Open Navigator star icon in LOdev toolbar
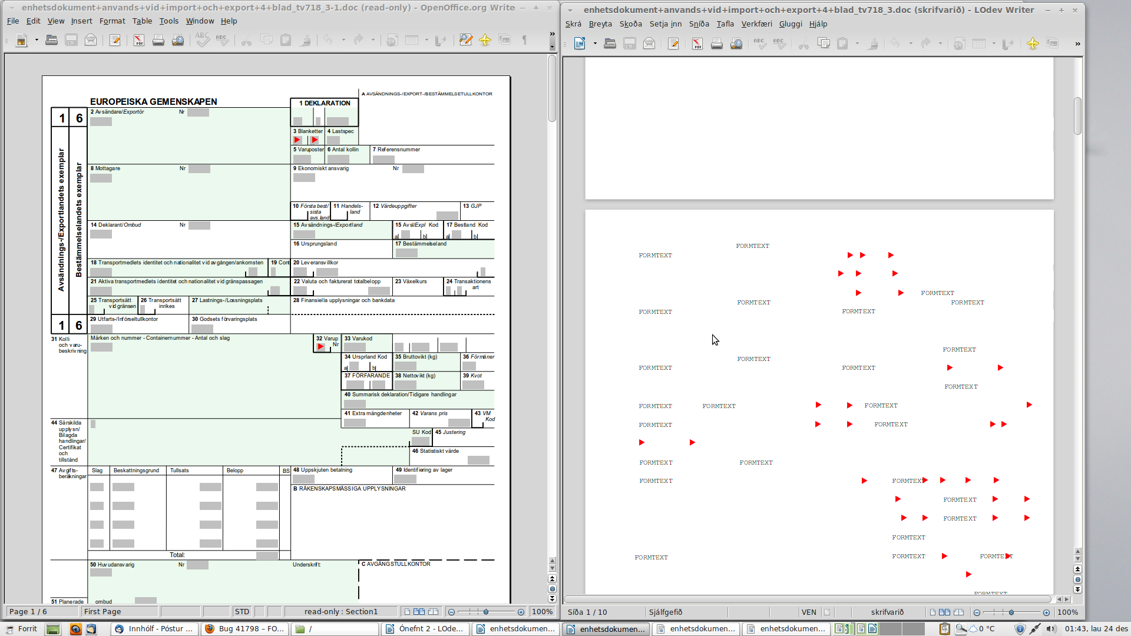This screenshot has width=1131, height=636. click(x=1032, y=44)
